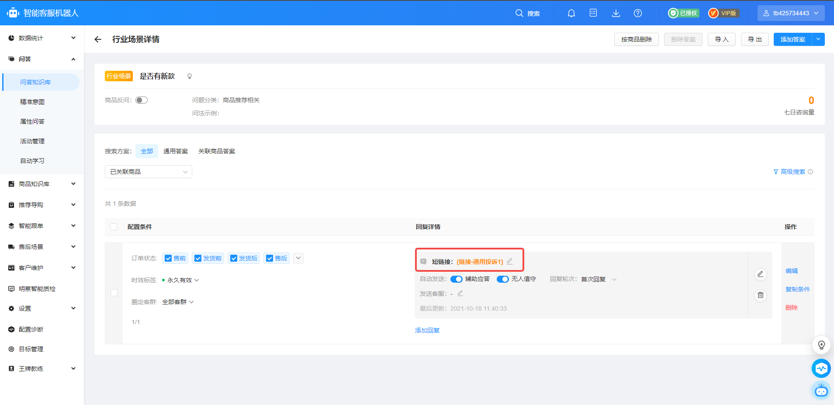Screen dimensions: 834x405
Task: Open the floating robot assistant button
Action: 821,390
